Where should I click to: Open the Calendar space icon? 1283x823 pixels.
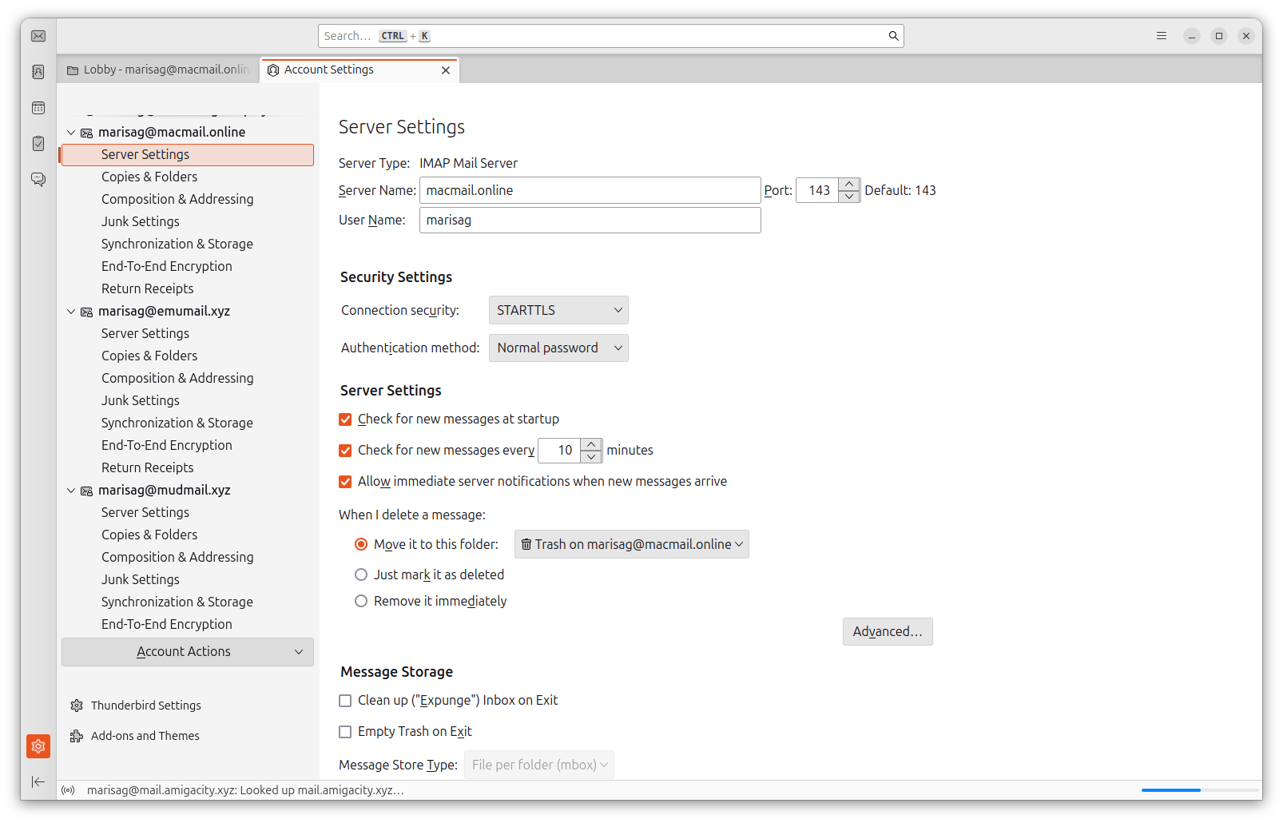(x=38, y=108)
